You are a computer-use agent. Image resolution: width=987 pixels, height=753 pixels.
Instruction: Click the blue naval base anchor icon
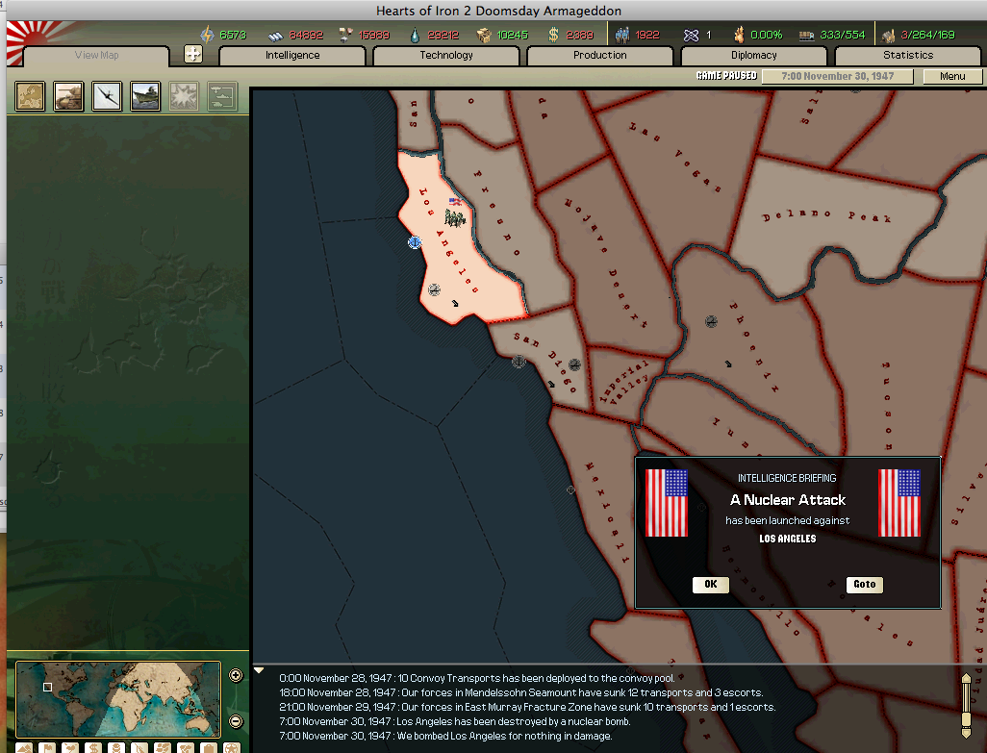pyautogui.click(x=415, y=242)
